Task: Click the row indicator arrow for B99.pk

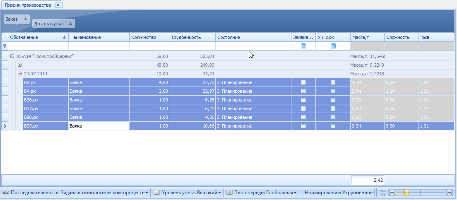Action: point(5,126)
